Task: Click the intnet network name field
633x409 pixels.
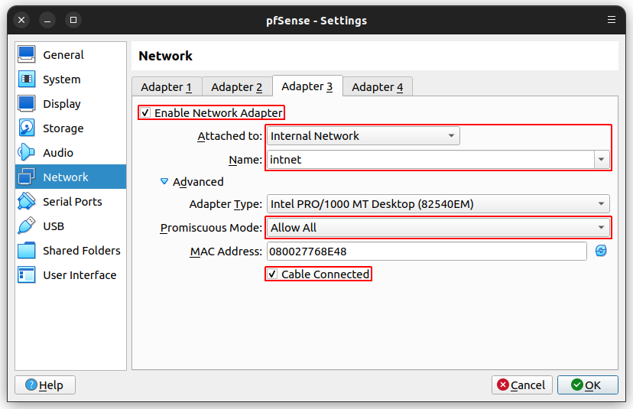Action: [430, 160]
